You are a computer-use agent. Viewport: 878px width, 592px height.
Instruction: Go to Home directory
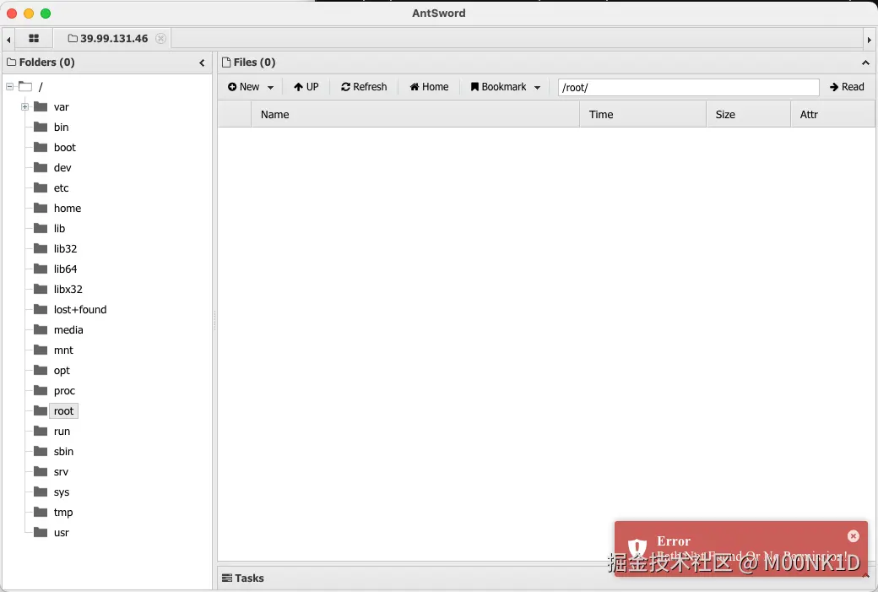429,87
